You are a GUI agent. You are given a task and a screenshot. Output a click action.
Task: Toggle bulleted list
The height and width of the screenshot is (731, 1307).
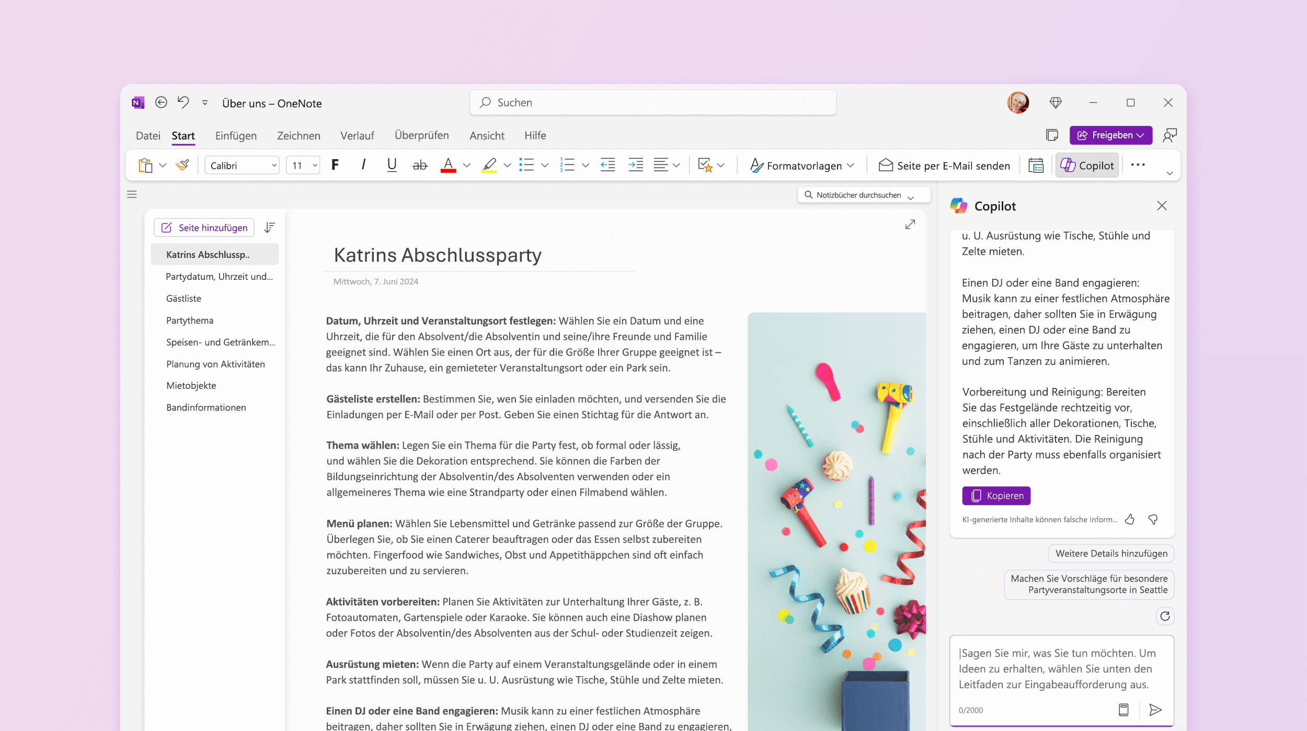pos(526,165)
